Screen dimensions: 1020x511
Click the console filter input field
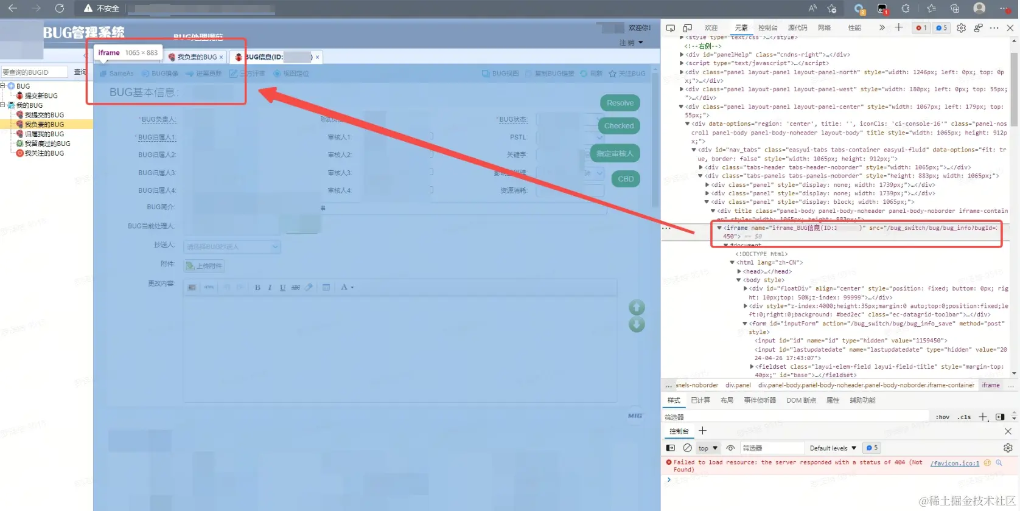pyautogui.click(x=772, y=448)
